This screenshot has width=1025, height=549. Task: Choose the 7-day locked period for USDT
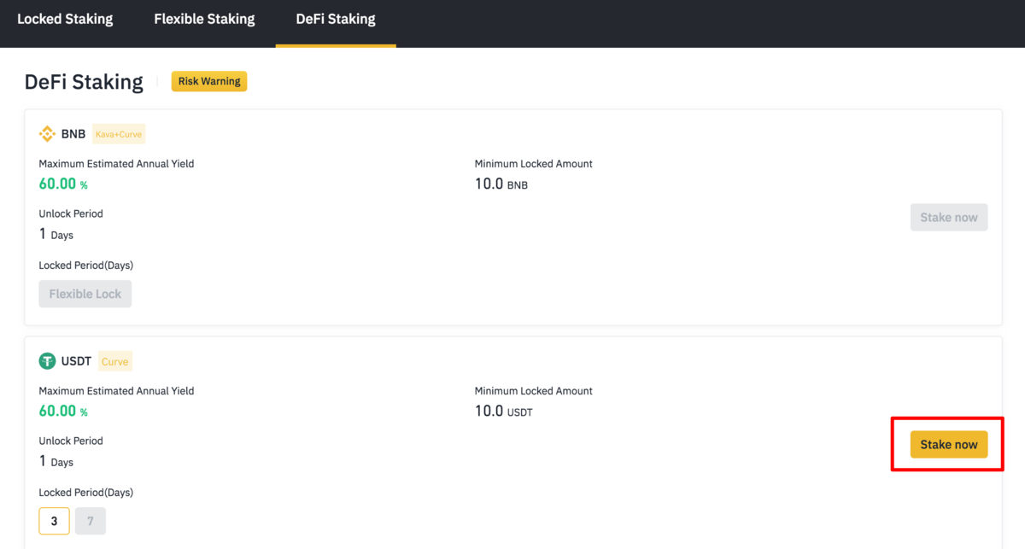pos(91,521)
